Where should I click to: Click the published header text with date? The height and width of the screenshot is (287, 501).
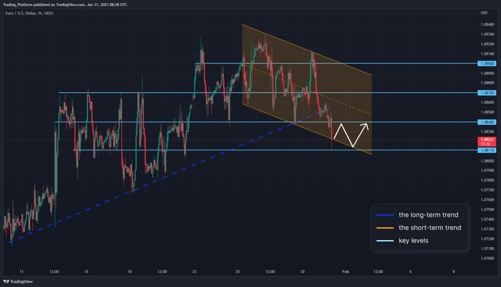(x=65, y=5)
